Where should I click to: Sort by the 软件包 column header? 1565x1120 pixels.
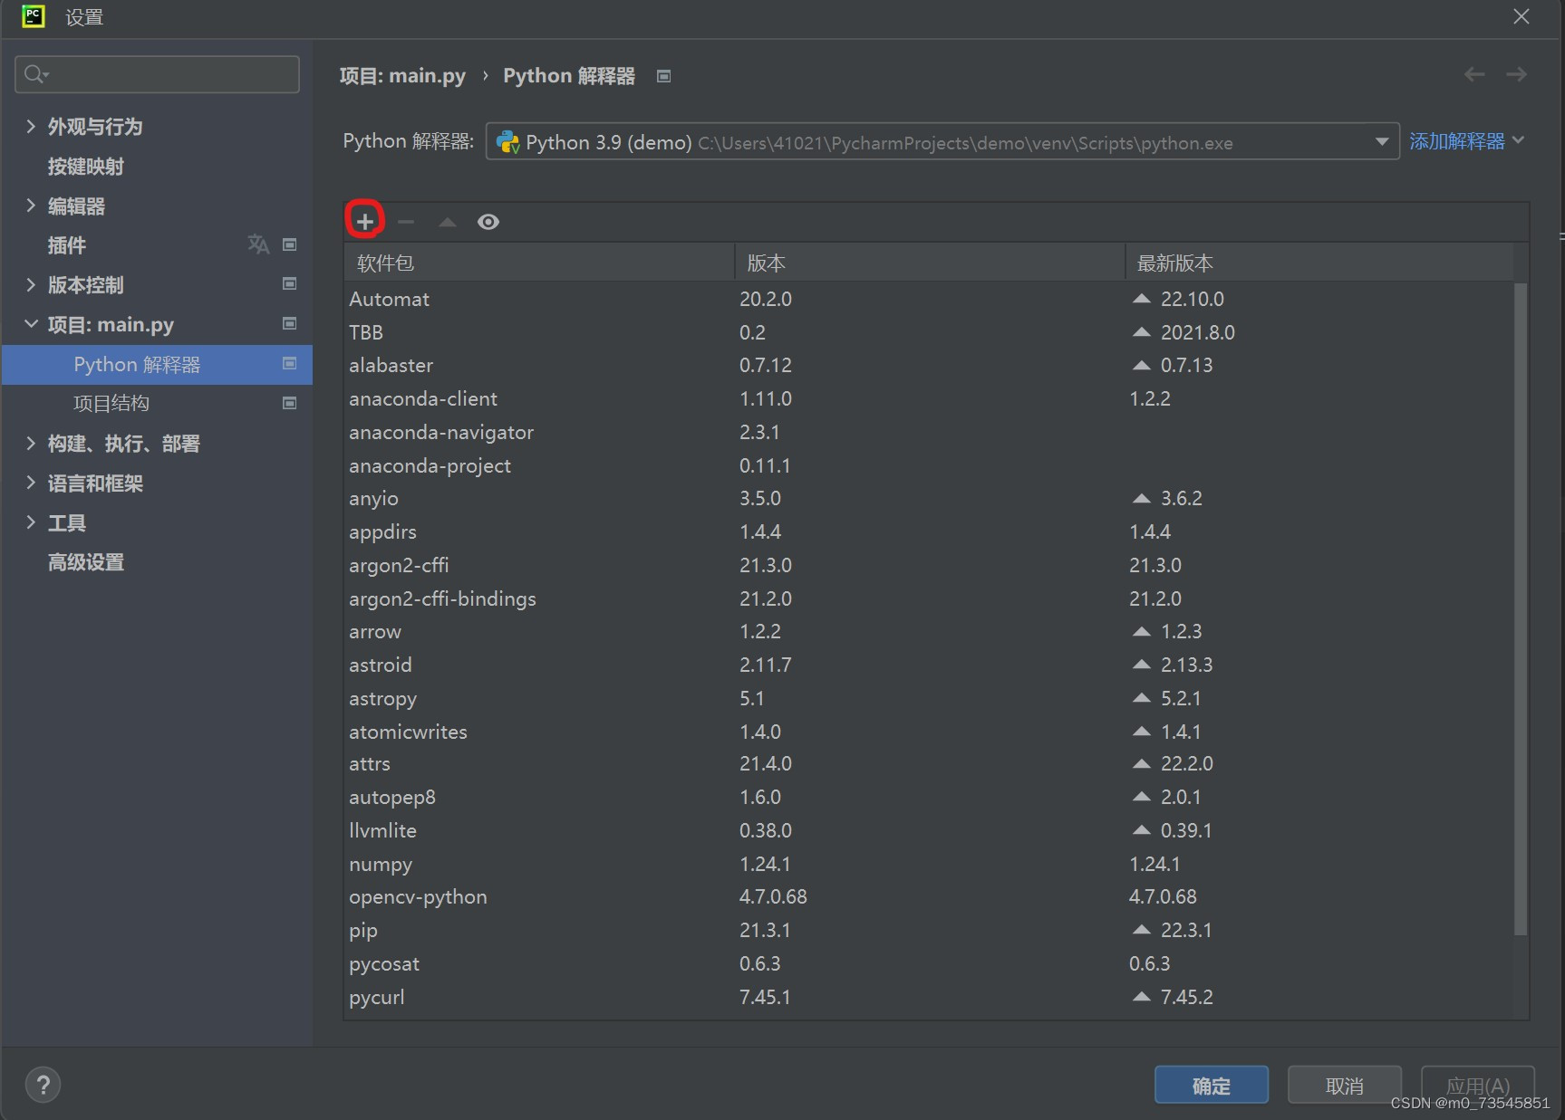point(539,263)
